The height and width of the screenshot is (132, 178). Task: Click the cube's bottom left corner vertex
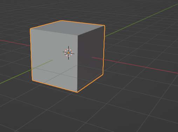32,80
